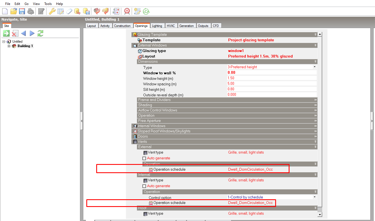Expand the Building 1 tree node
This screenshot has height=221, width=375.
pyautogui.click(x=9, y=46)
